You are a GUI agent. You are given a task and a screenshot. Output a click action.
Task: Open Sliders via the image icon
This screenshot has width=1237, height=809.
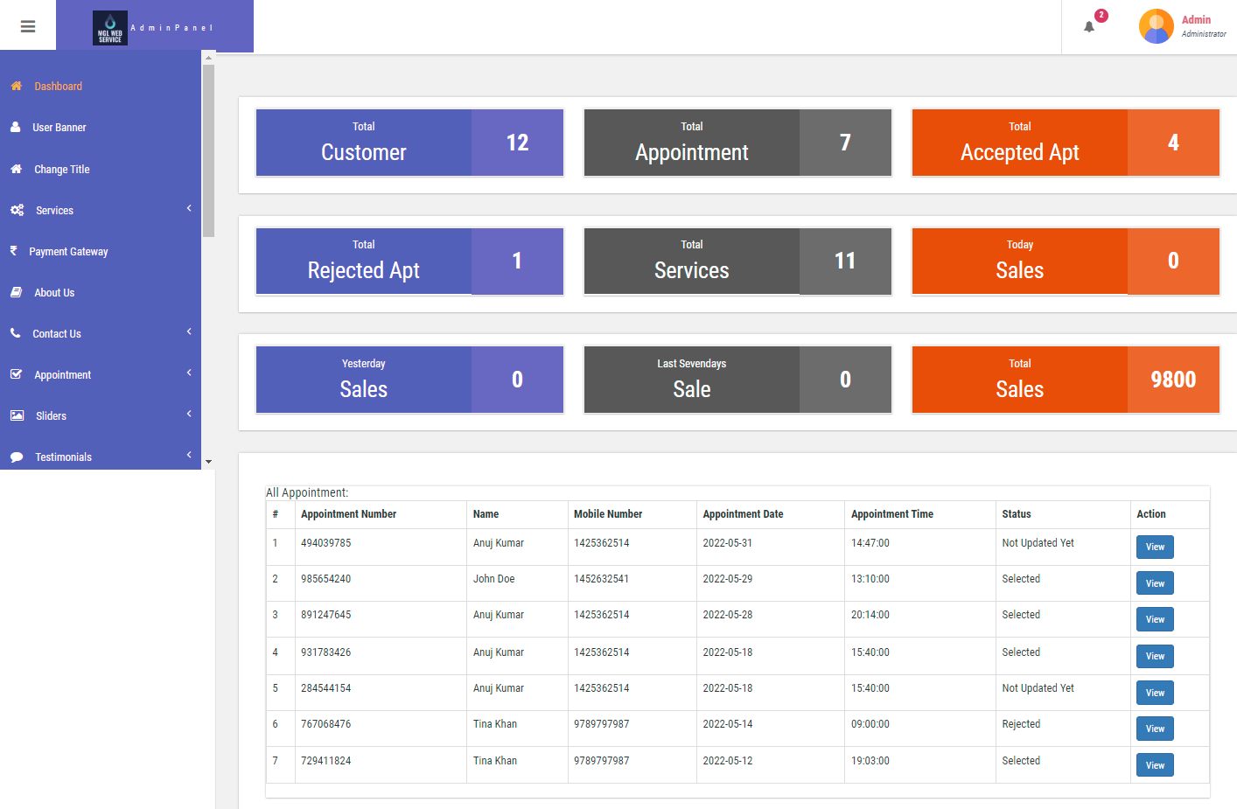tap(16, 415)
